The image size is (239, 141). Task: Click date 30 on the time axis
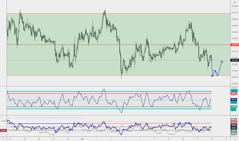(68, 139)
